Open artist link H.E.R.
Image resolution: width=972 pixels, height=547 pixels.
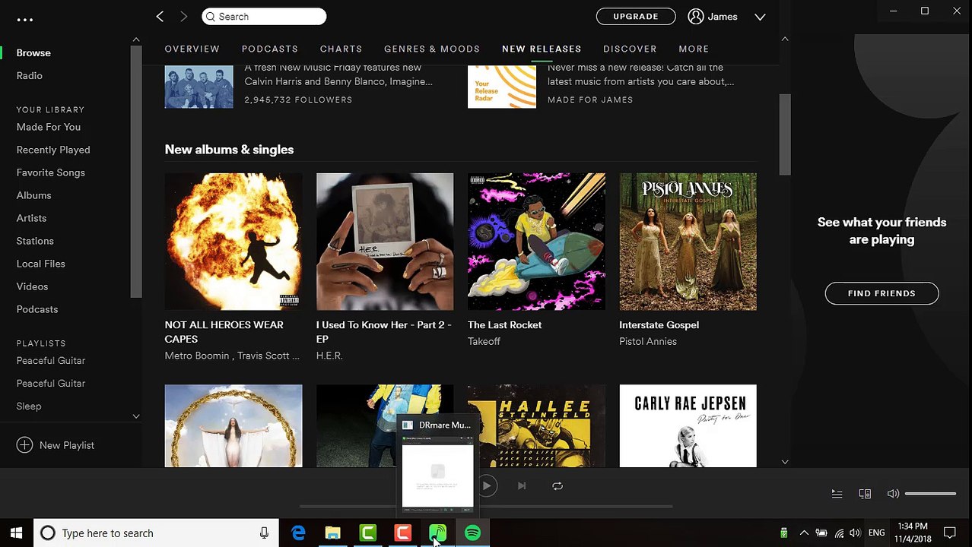coord(329,356)
